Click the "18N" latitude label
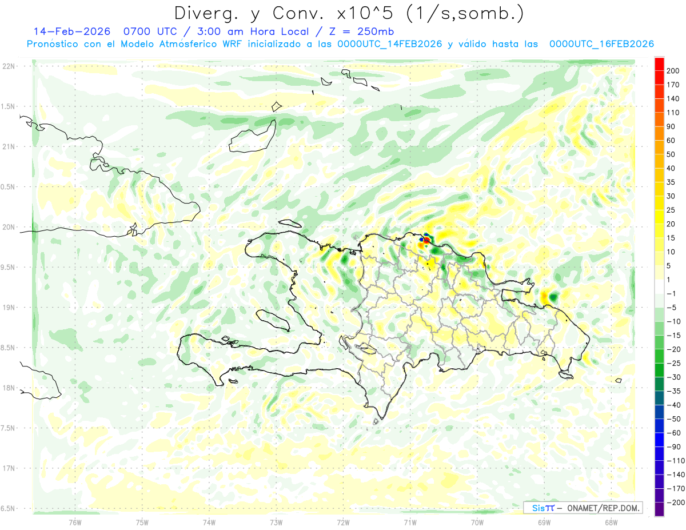Image resolution: width=686 pixels, height=530 pixels. tap(9, 388)
